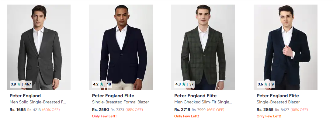
Task: Click the Rs. 2580 price
Action: [x=100, y=109]
